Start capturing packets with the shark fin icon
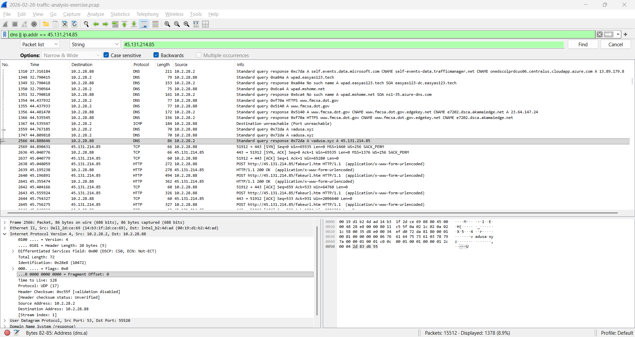Viewport: 635px width, 337px height. (5, 24)
